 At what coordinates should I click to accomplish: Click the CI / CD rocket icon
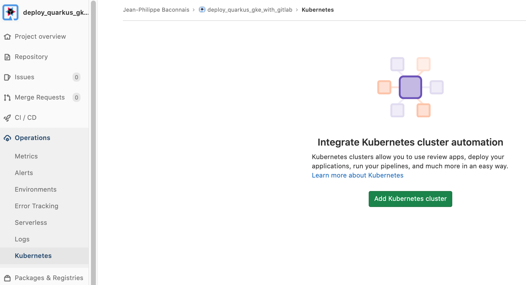coord(7,118)
